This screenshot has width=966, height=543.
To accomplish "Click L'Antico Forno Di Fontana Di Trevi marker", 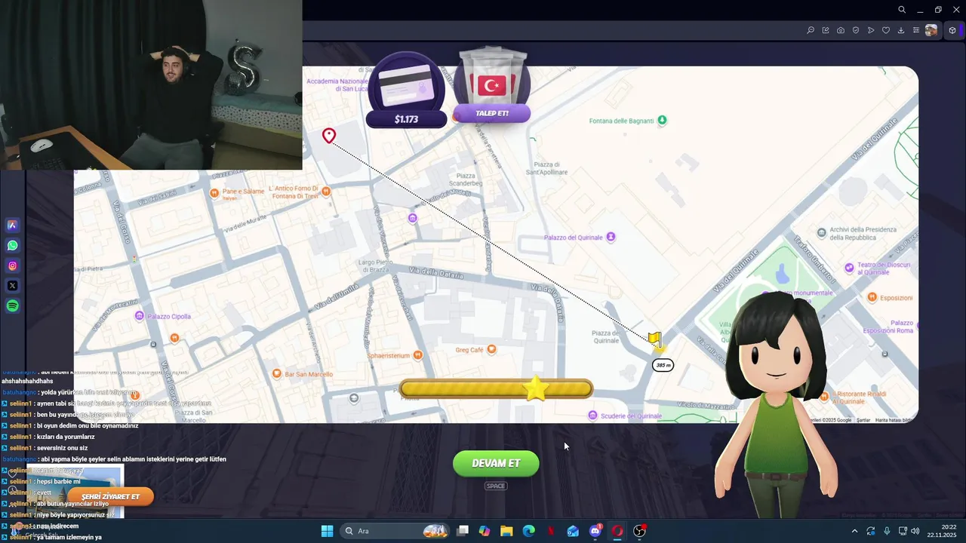I will coord(326,192).
